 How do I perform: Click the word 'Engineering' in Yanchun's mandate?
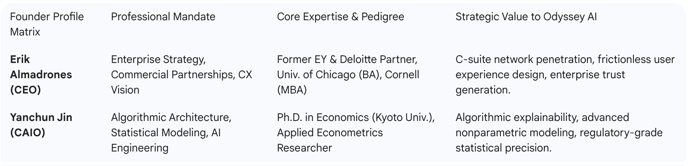140,148
